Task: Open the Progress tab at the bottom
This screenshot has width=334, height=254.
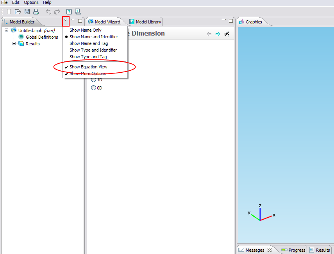Action: 293,250
